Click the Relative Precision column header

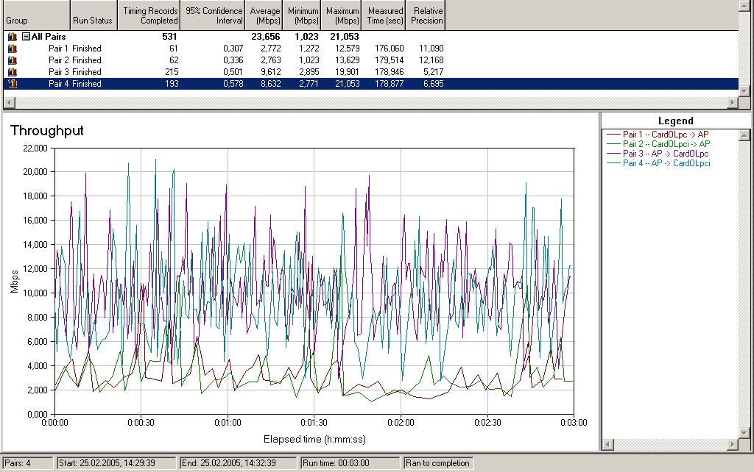click(x=426, y=15)
